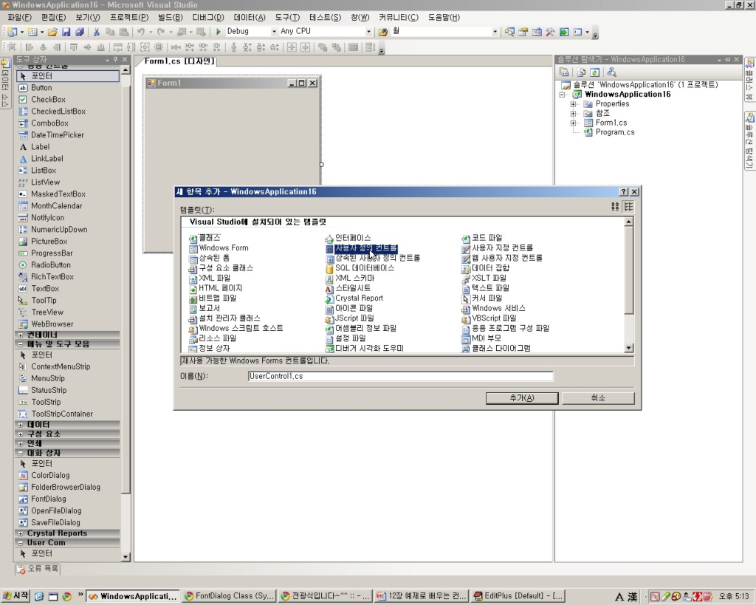Choose the 텍스트 파일 template
This screenshot has width=756, height=605.
pyautogui.click(x=490, y=288)
